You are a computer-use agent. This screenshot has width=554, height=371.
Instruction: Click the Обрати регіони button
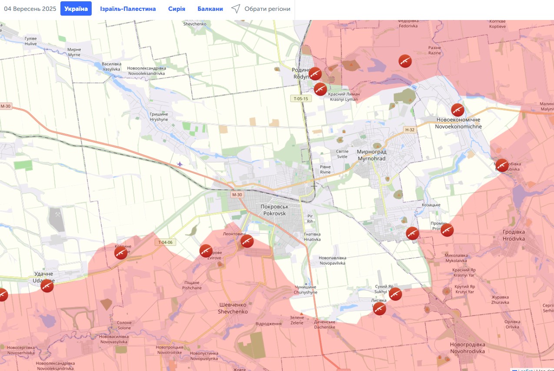261,9
